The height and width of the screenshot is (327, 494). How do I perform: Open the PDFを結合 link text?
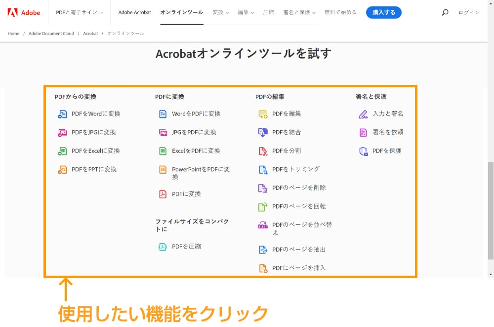(287, 132)
